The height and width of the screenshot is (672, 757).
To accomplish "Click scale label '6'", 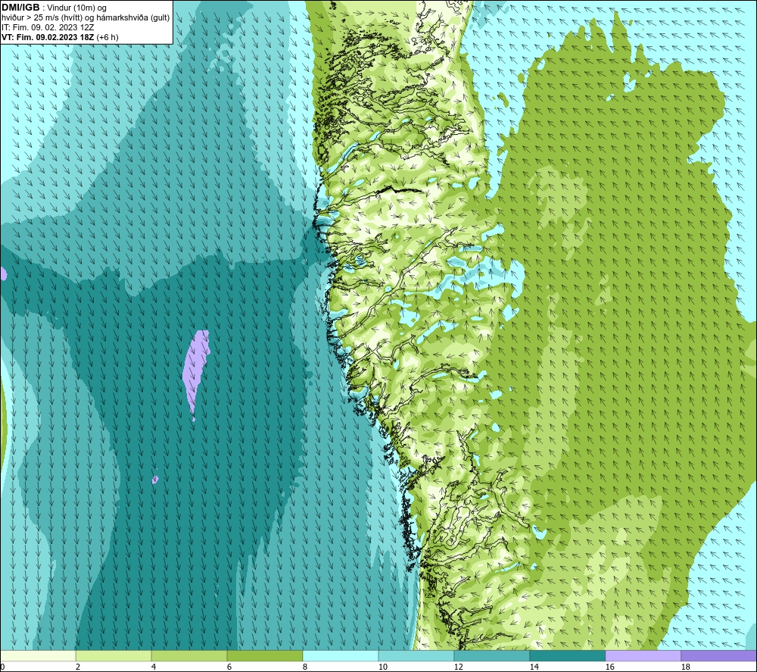I will (x=229, y=667).
